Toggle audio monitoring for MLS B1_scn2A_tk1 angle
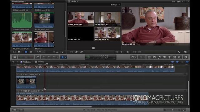Screen dimensions: 200x112 pyautogui.click(x=21, y=91)
